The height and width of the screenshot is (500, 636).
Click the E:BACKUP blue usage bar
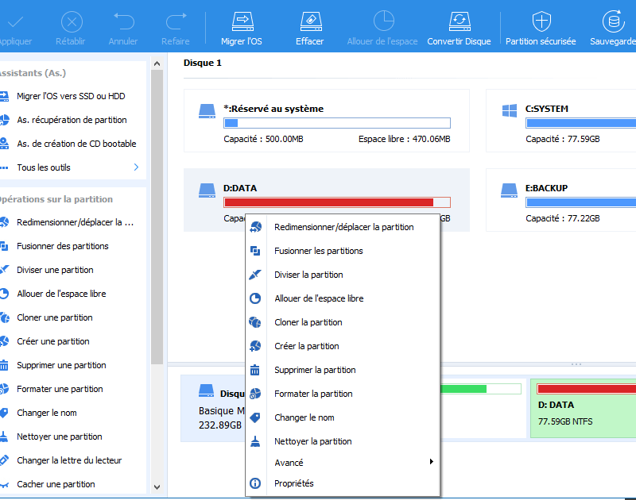click(x=581, y=202)
